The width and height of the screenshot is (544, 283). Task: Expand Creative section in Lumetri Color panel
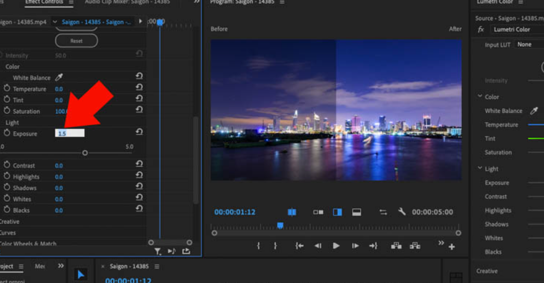point(487,271)
